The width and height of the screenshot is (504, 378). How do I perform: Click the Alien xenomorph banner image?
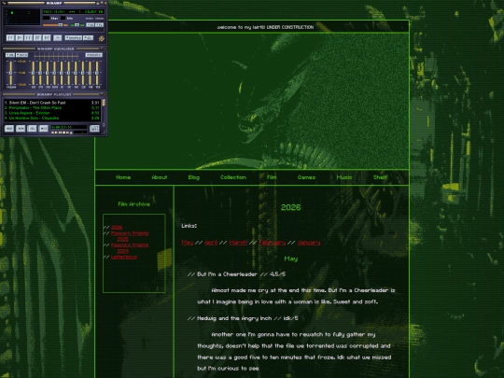252,101
